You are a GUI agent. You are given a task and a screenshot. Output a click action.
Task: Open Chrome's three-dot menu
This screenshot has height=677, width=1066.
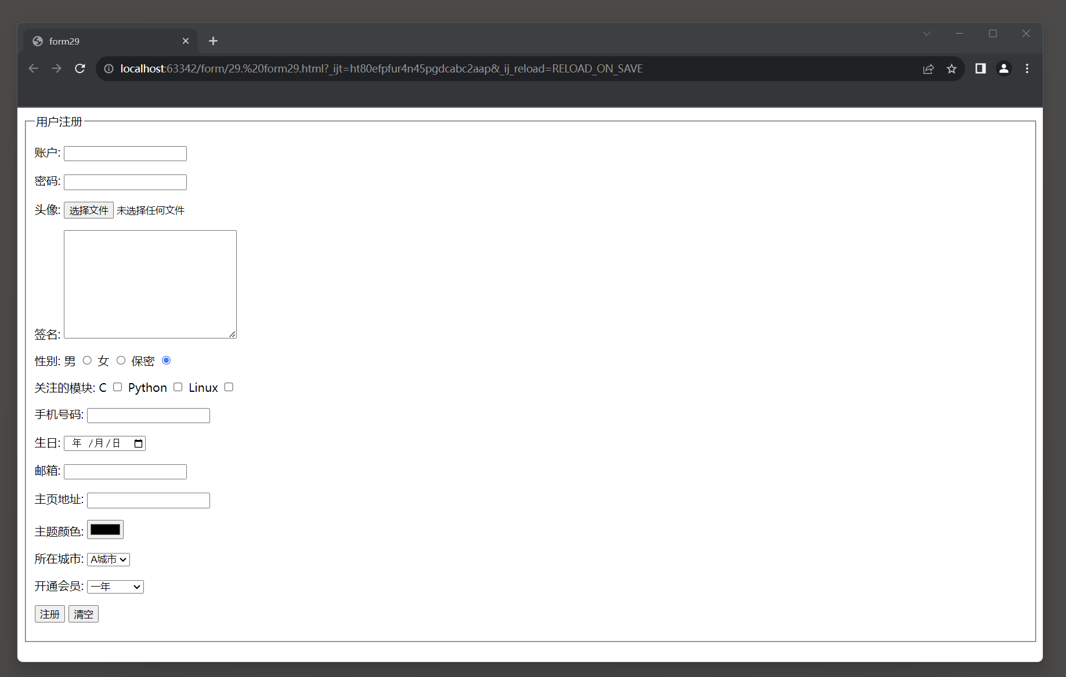[x=1027, y=68]
